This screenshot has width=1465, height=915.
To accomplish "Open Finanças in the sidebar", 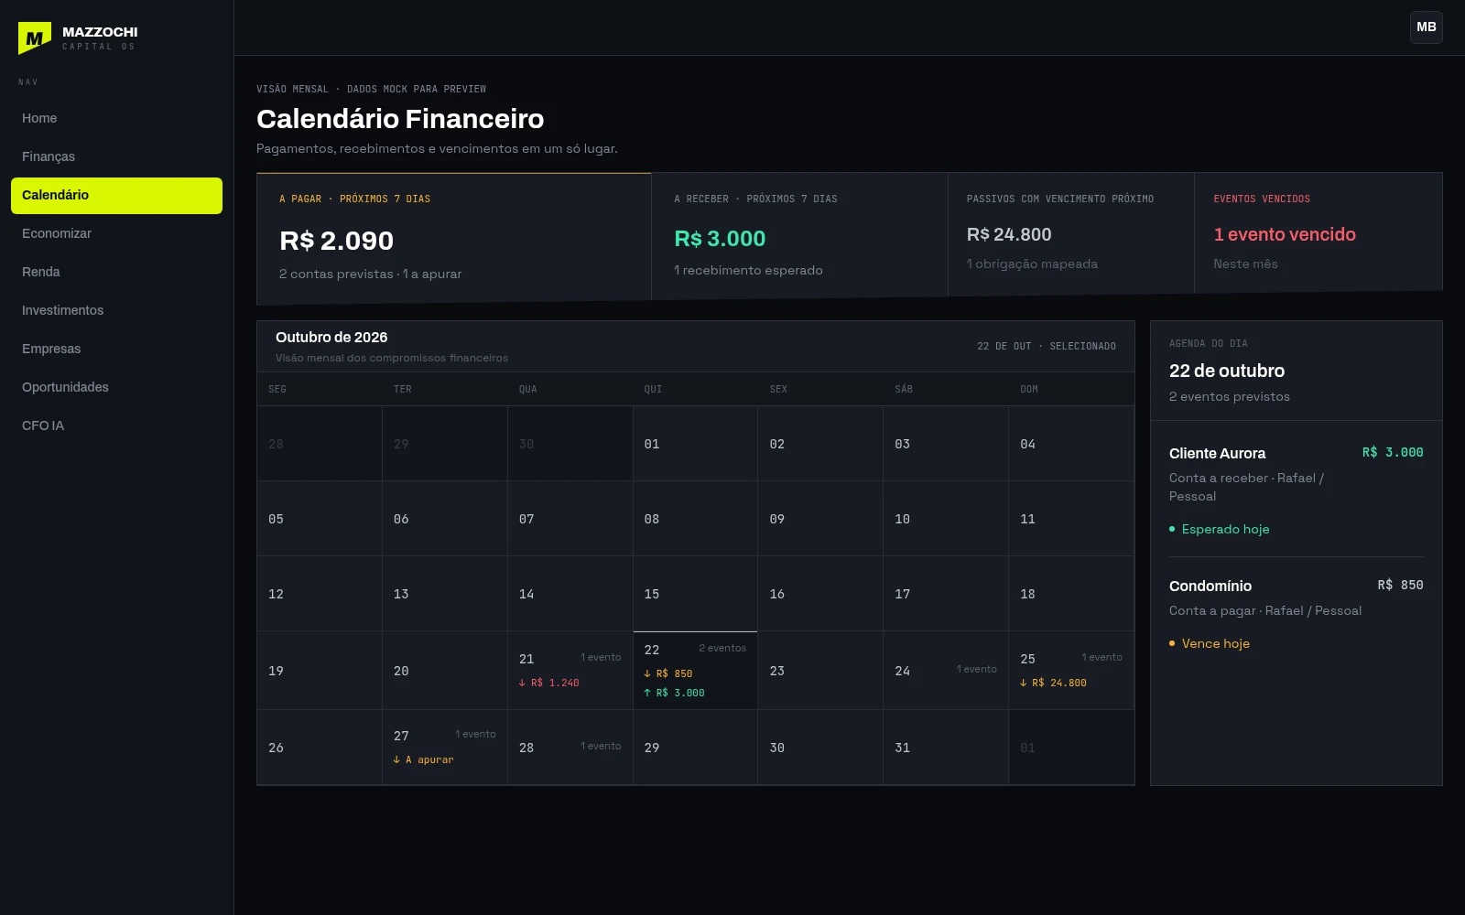I will (116, 156).
